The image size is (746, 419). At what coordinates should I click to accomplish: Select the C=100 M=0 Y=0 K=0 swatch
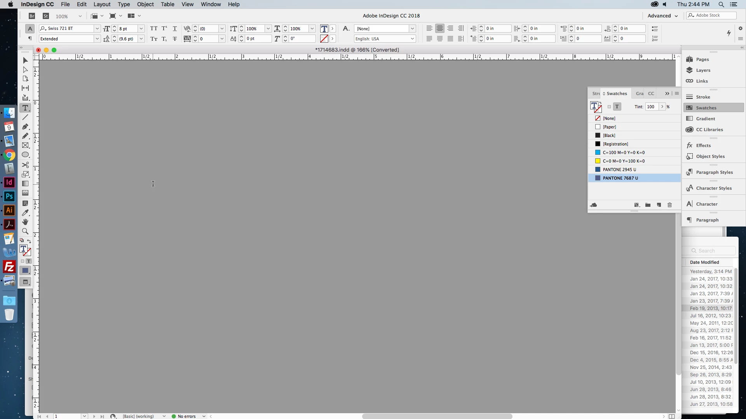coord(634,152)
